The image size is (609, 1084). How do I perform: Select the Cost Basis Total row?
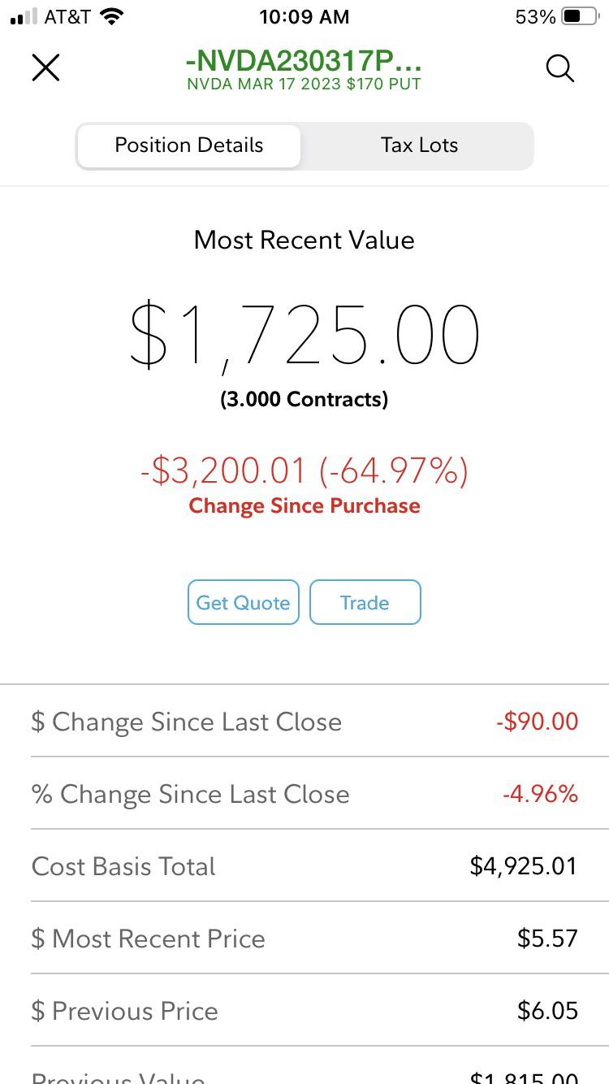pos(304,866)
